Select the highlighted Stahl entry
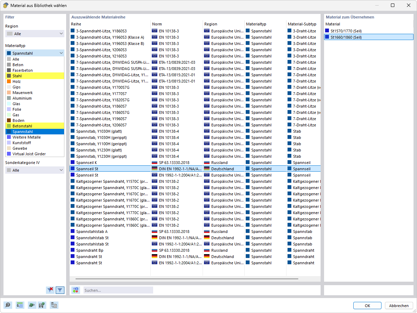The width and height of the screenshot is (417, 313). 35,76
